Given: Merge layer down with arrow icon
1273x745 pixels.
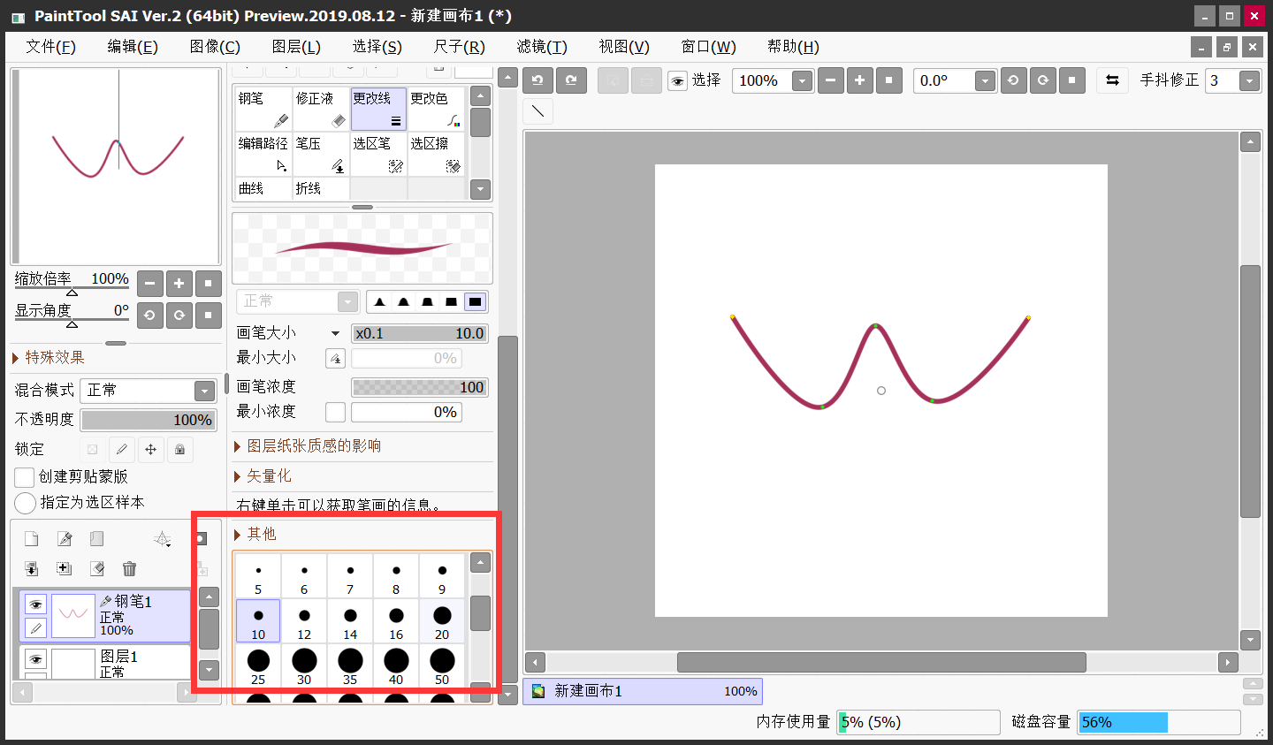Looking at the screenshot, I should 31,569.
